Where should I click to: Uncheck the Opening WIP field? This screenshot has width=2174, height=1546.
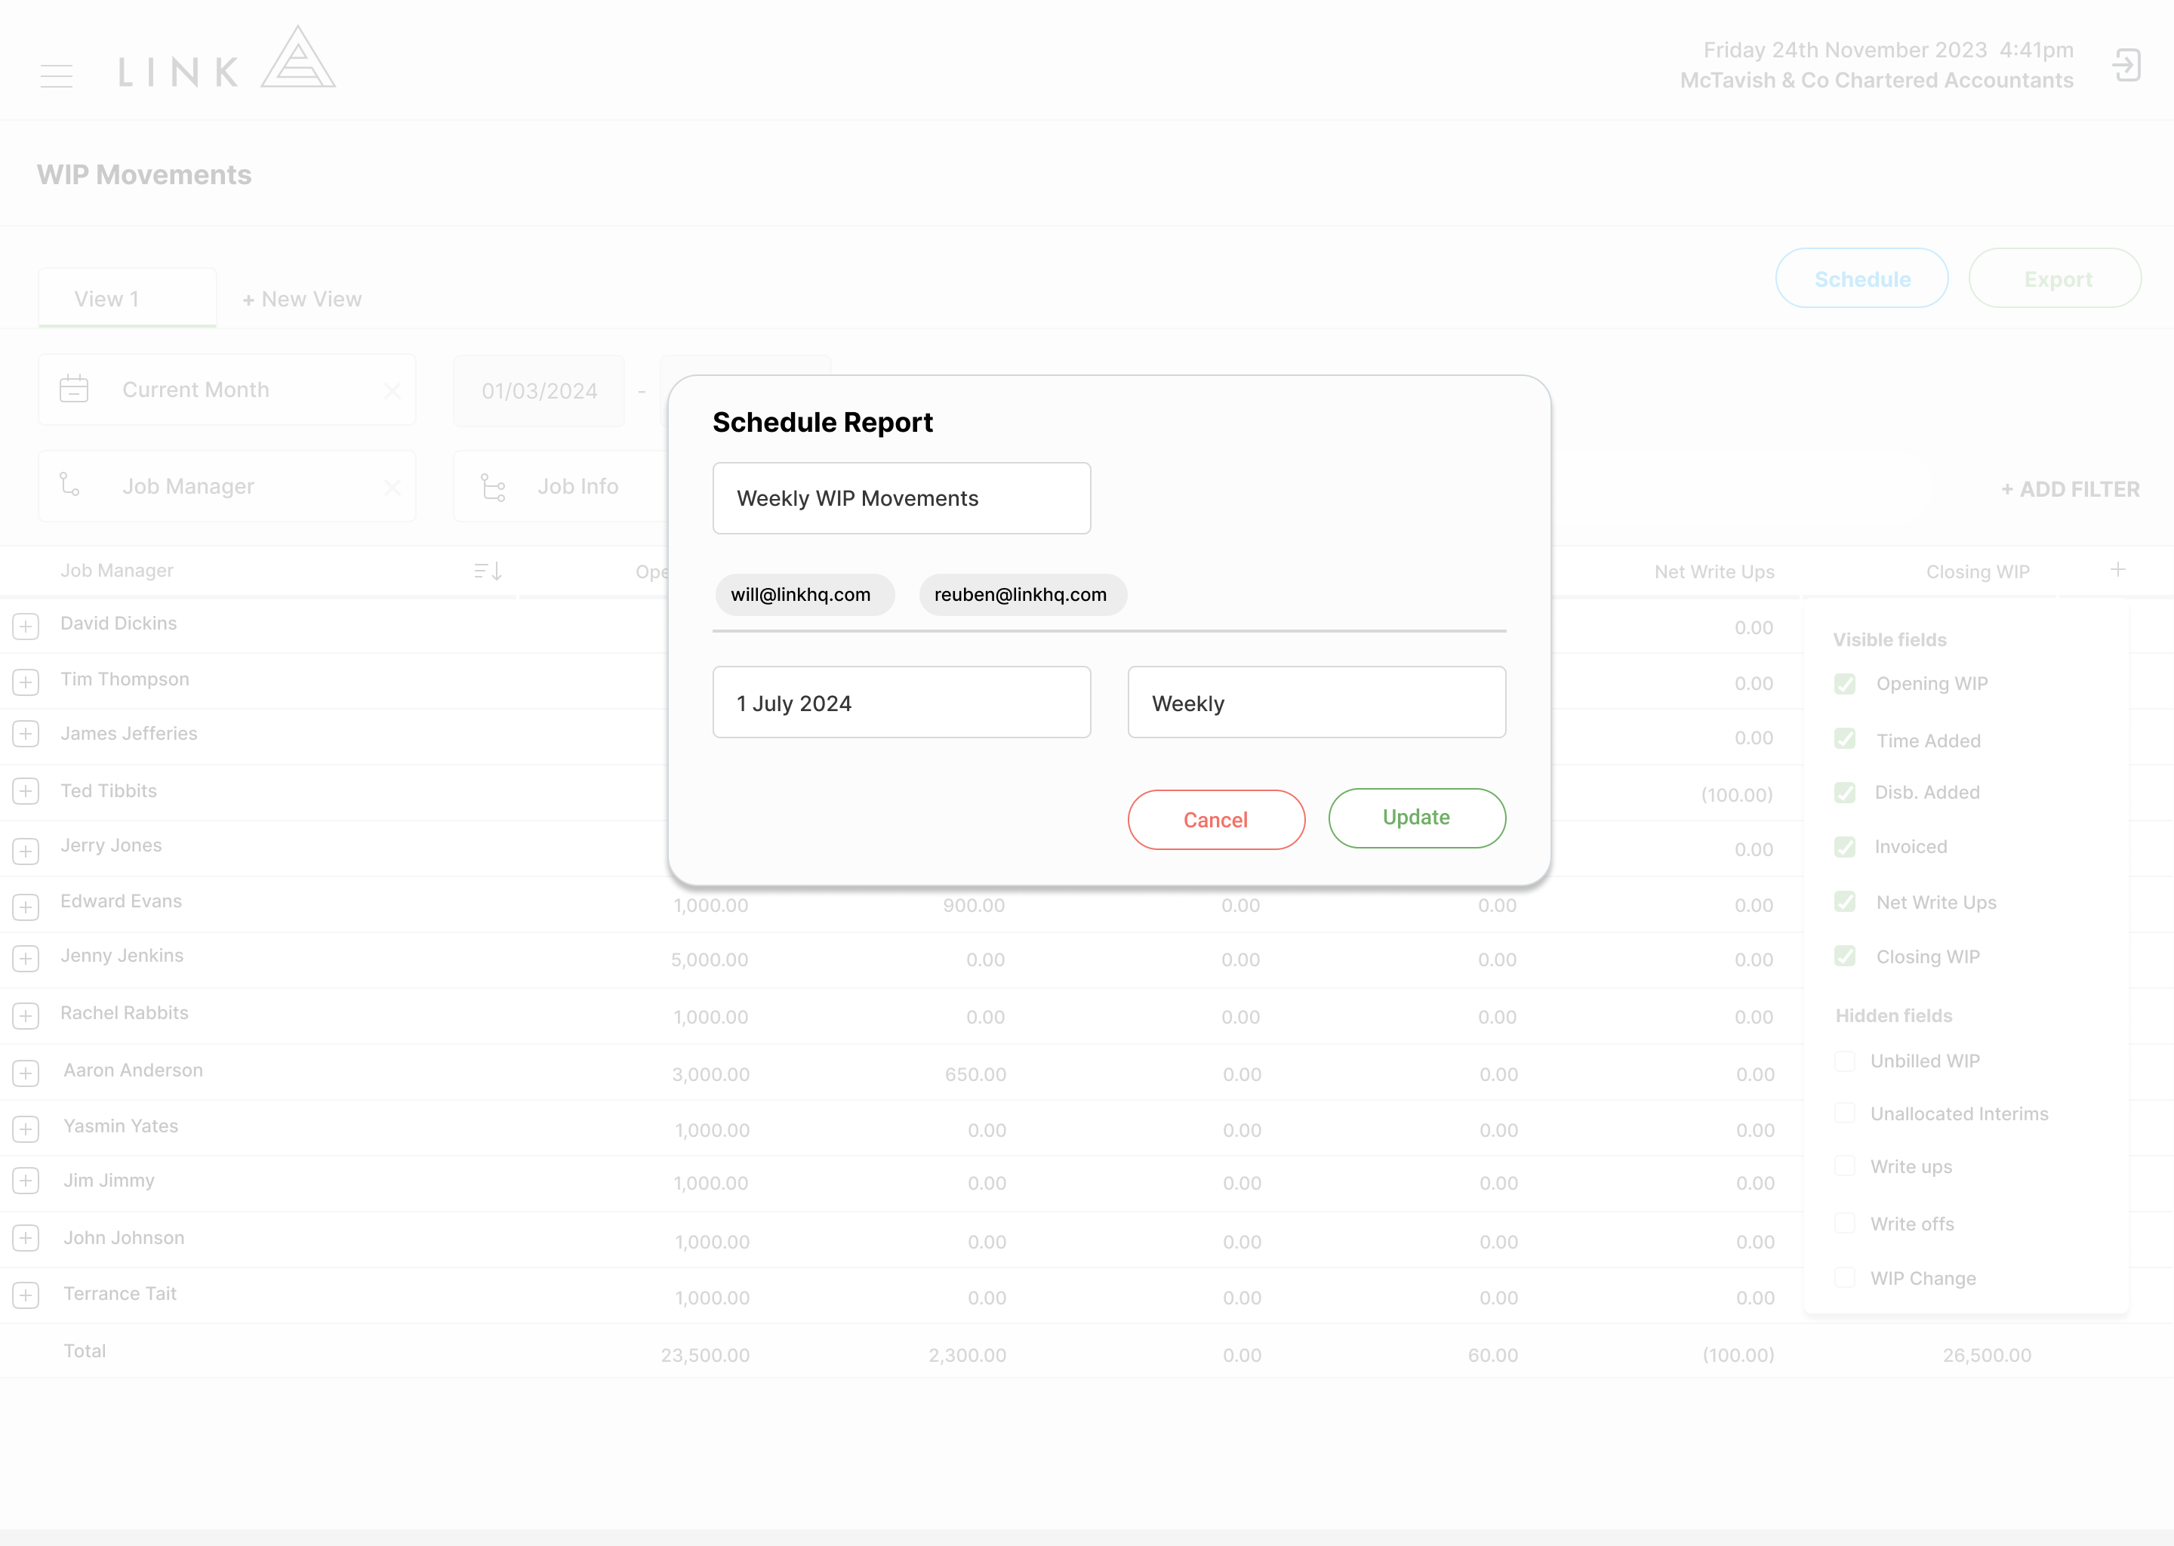click(x=1845, y=683)
